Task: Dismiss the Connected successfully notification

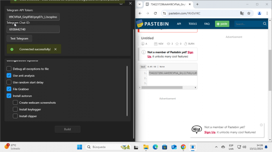Action: tap(55, 49)
